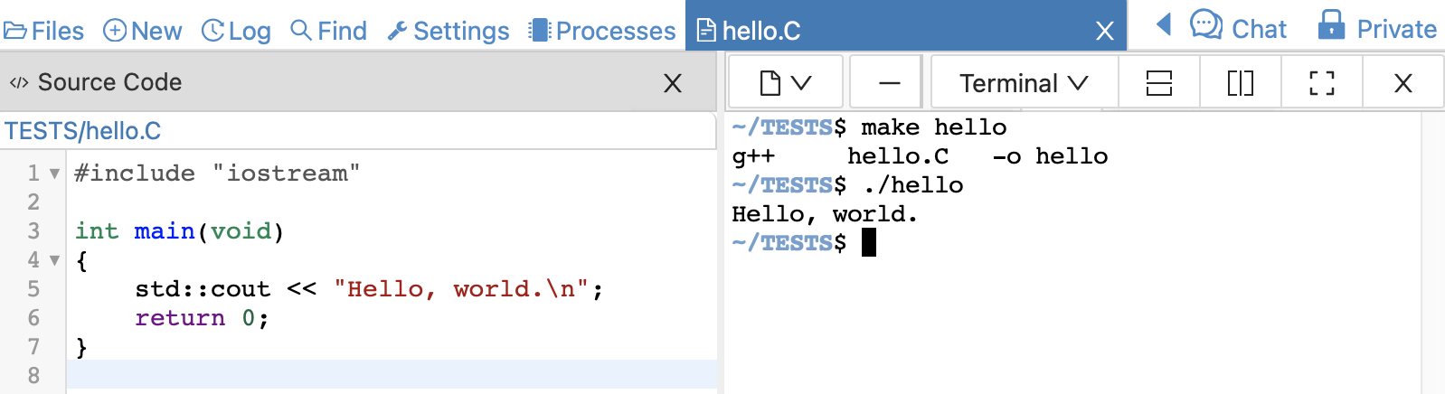The image size is (1445, 394).
Task: Show running Processes
Action: coord(602,31)
